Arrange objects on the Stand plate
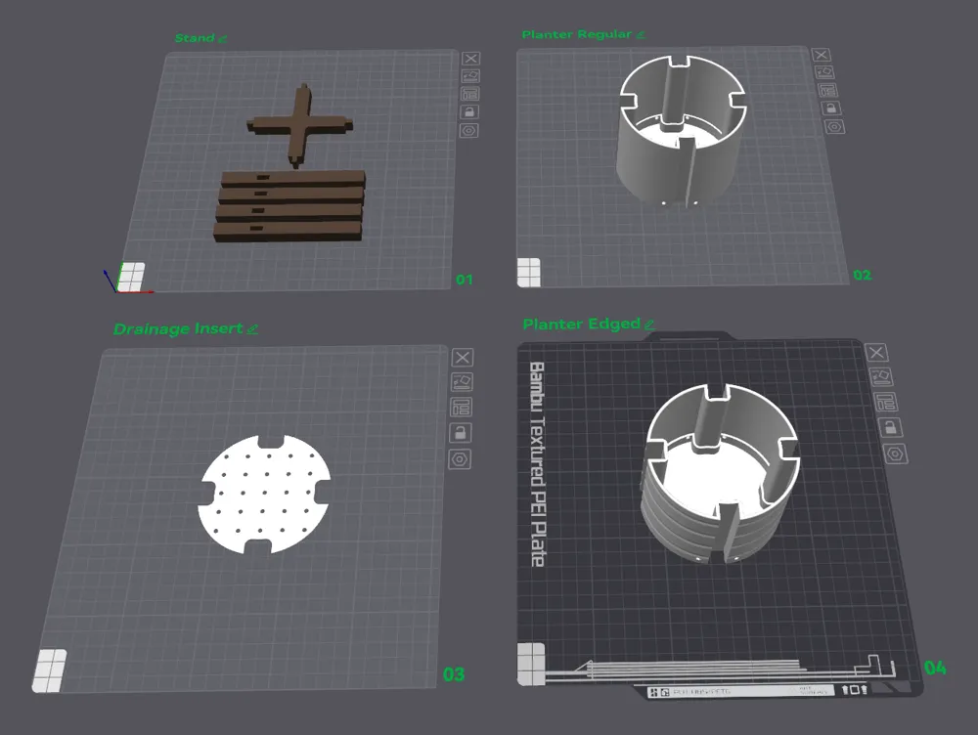Screen dimensions: 978x735 point(469,94)
